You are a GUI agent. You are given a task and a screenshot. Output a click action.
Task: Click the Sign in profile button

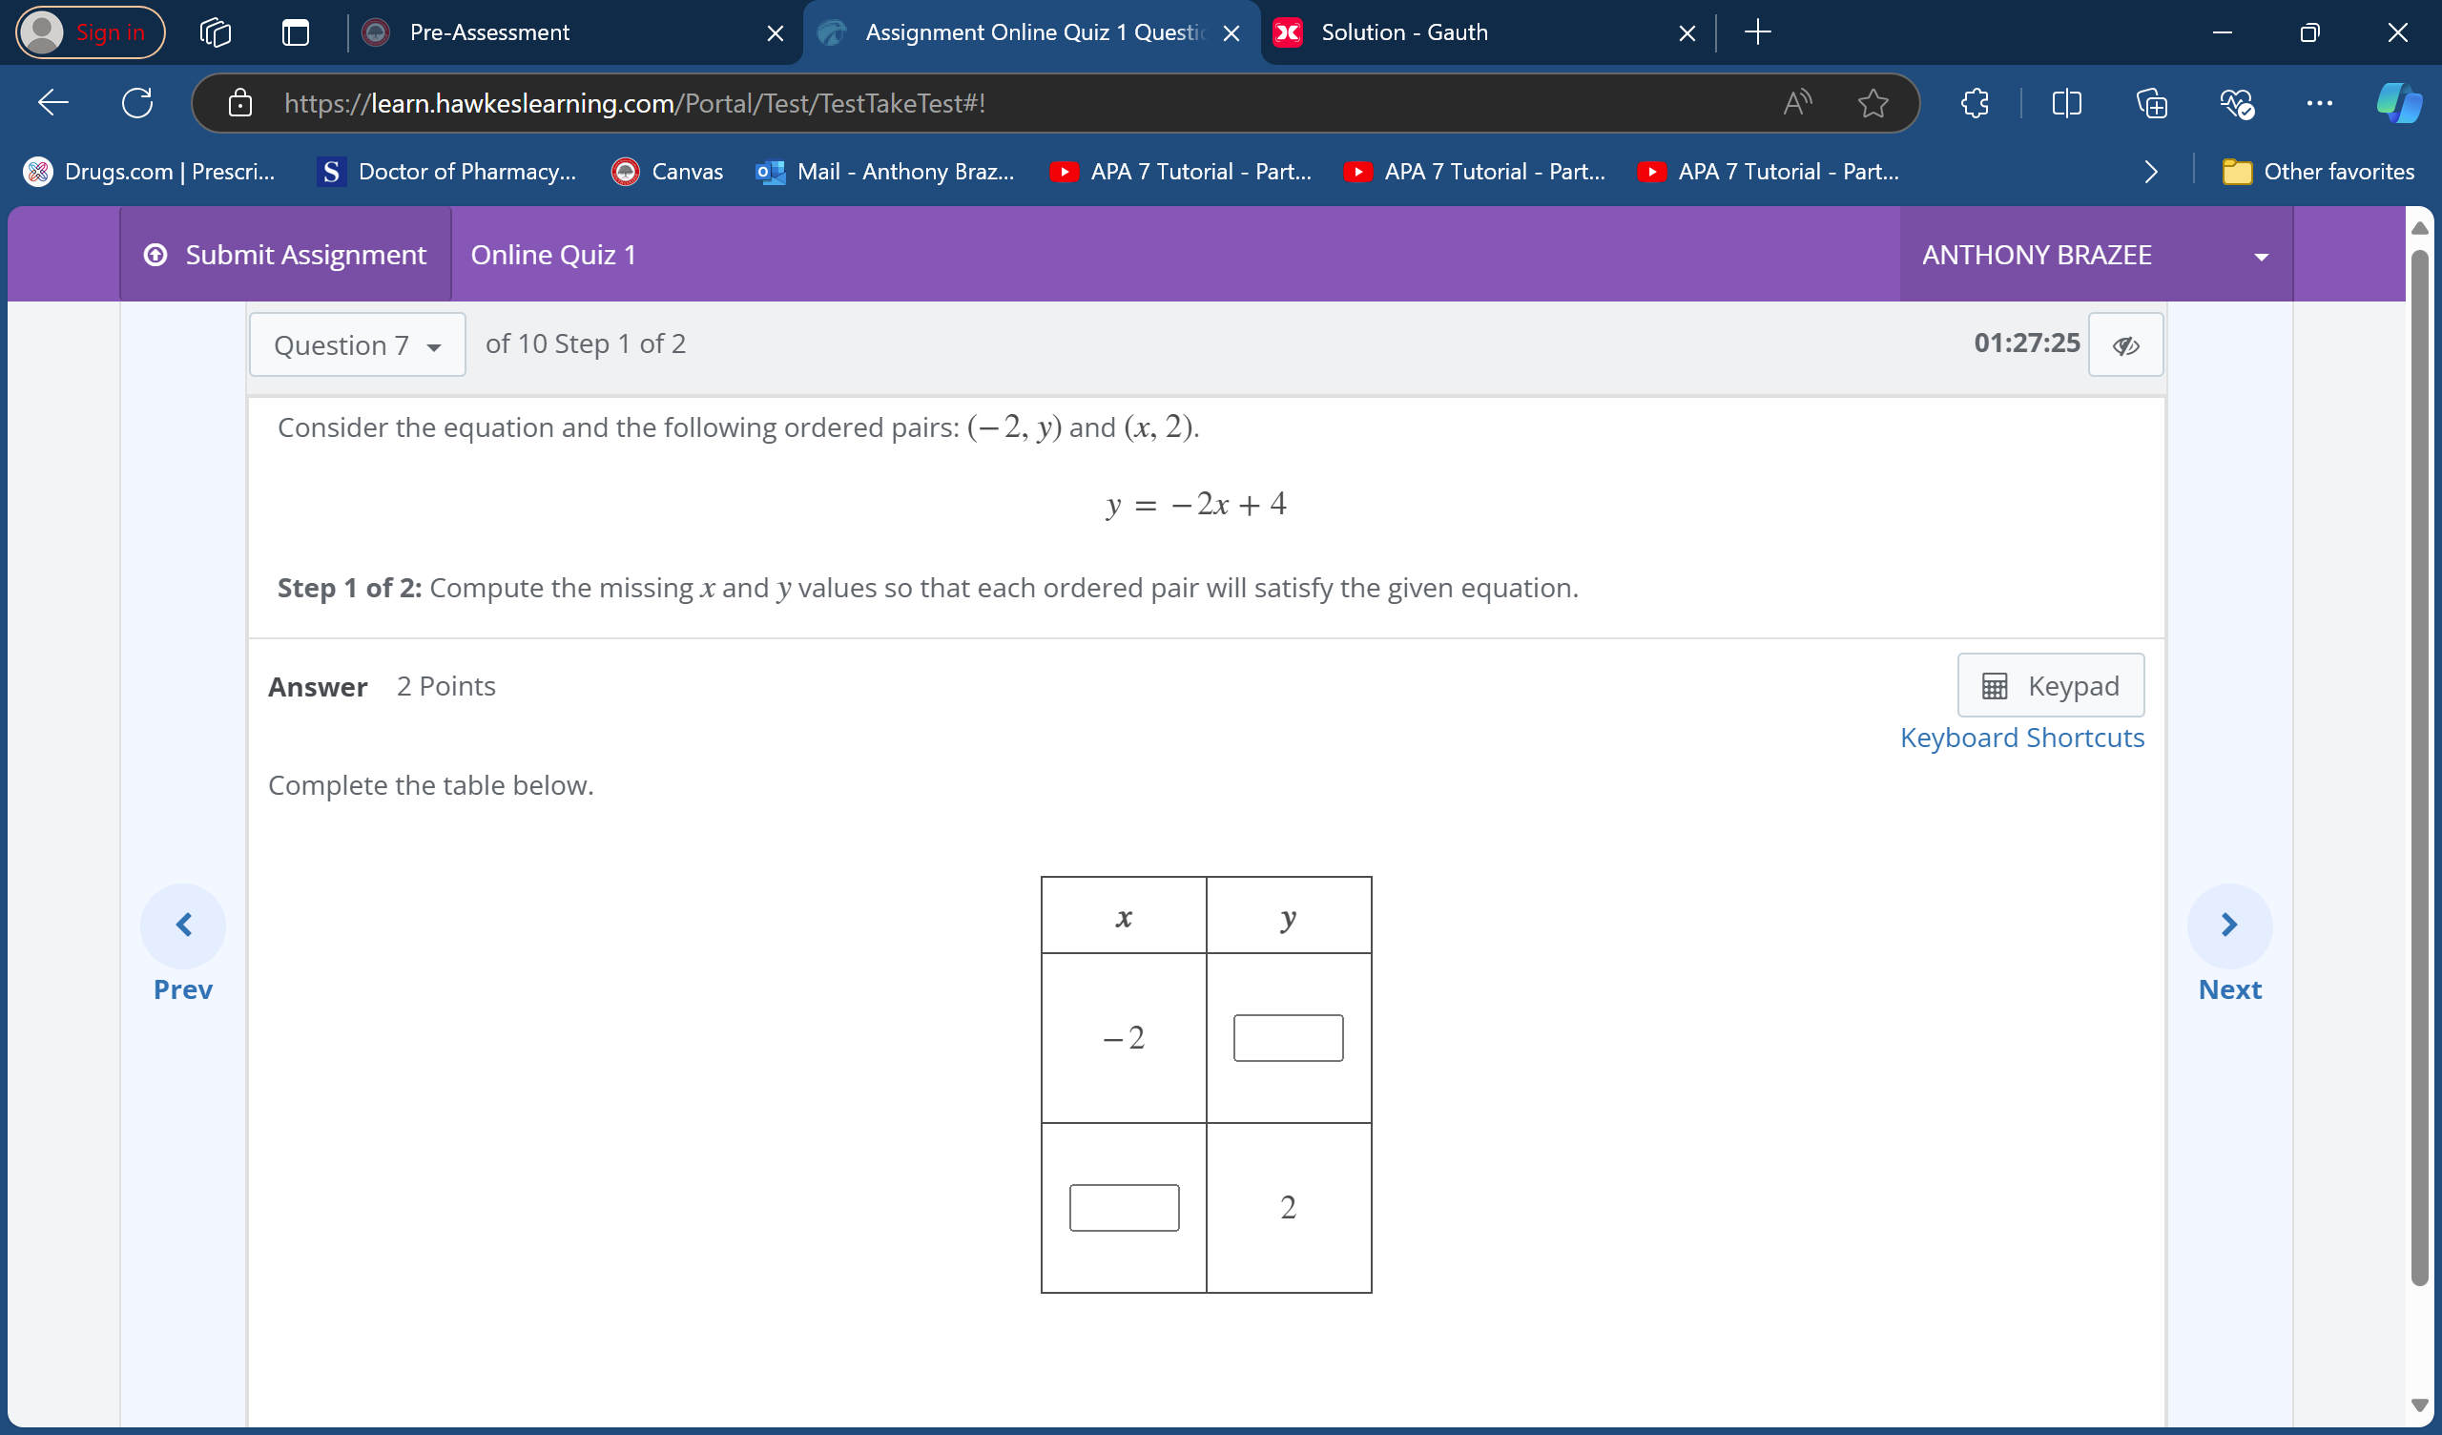click(x=90, y=32)
